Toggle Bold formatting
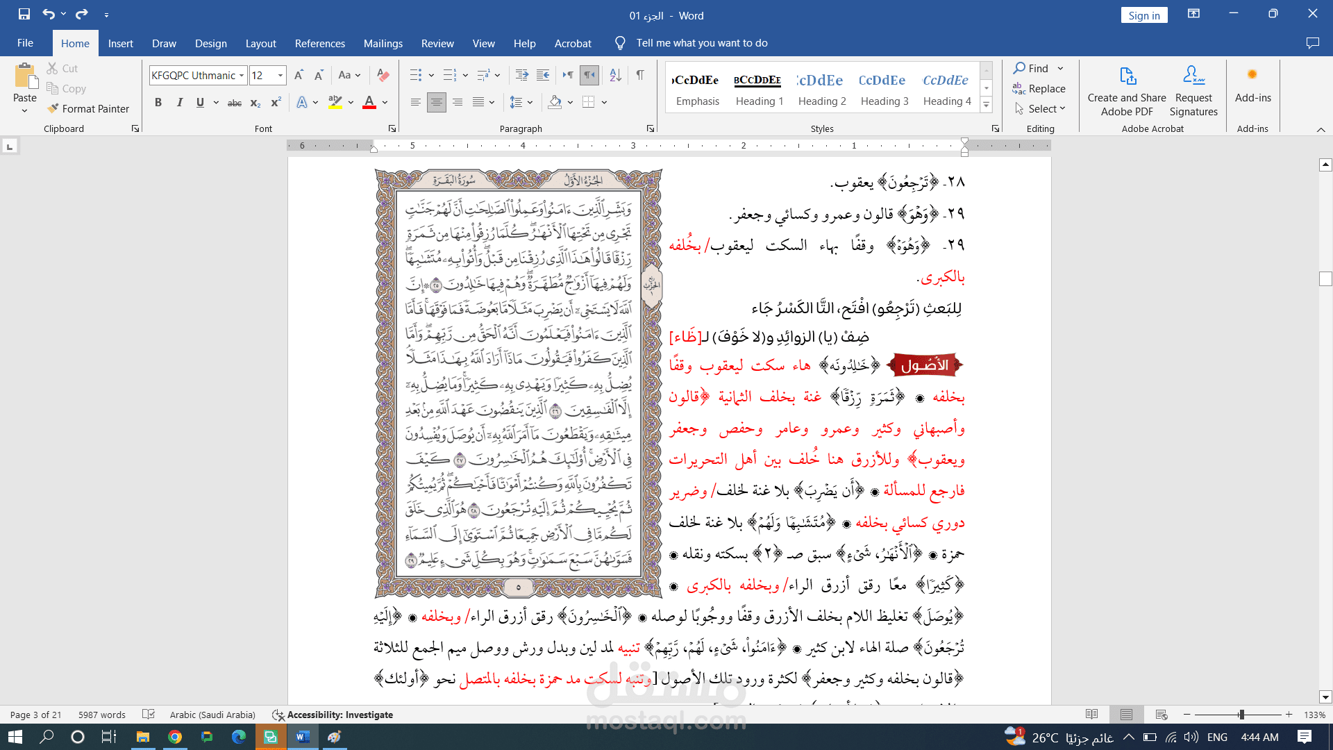The height and width of the screenshot is (750, 1333). (x=158, y=103)
